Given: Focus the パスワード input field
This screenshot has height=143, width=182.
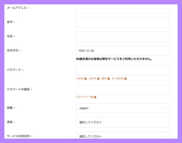Looking at the screenshot, I should click(x=123, y=70).
